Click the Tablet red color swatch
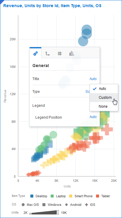 (x=98, y=196)
